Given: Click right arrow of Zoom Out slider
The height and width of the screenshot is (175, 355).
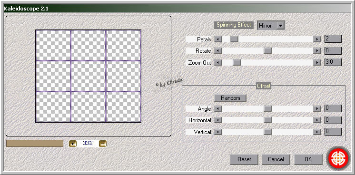Looking at the screenshot, I should 317,62.
